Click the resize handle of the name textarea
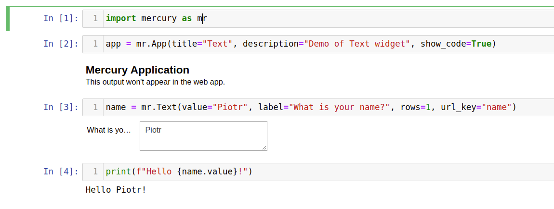 coord(264,148)
